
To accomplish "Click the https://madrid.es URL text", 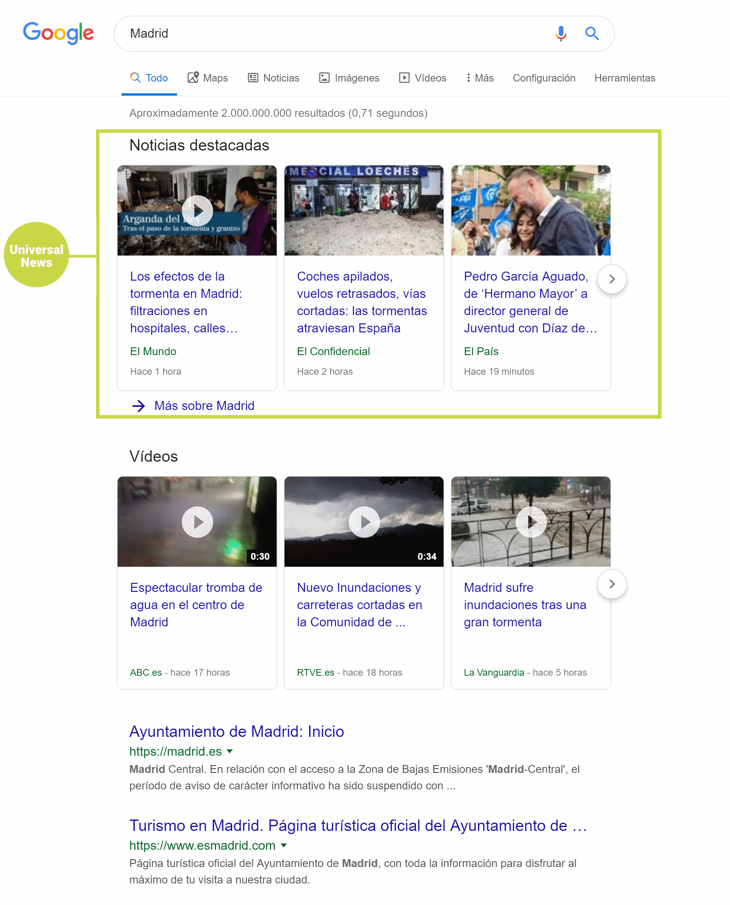I will [176, 751].
